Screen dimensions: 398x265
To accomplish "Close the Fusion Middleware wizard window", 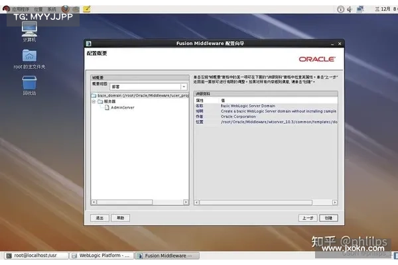I will tap(340, 44).
